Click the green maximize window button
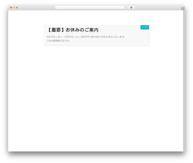The width and height of the screenshot is (193, 163). [17, 8]
